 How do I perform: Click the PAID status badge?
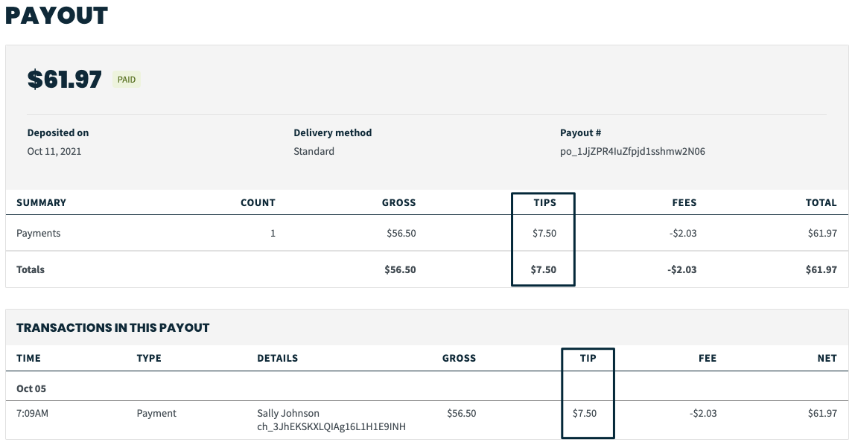[126, 79]
